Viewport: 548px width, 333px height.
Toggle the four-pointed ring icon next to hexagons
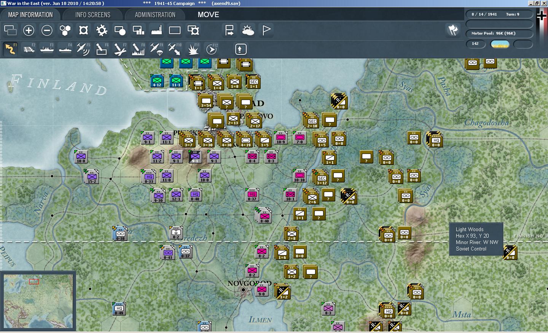(83, 30)
